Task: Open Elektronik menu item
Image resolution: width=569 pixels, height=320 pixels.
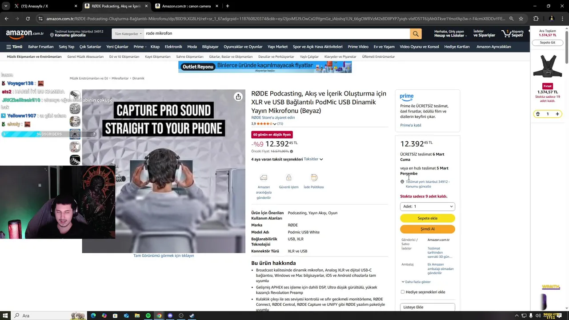Action: coord(173,47)
